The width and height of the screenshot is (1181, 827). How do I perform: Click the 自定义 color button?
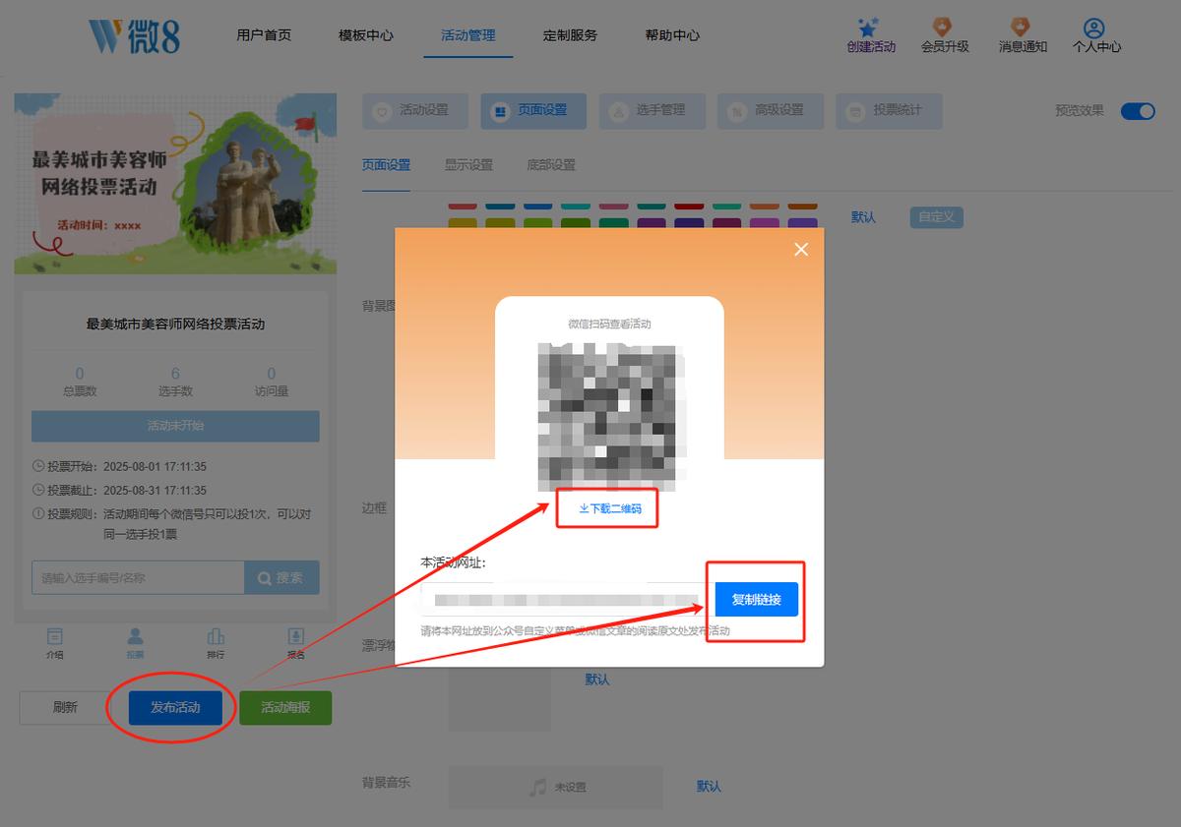(936, 217)
